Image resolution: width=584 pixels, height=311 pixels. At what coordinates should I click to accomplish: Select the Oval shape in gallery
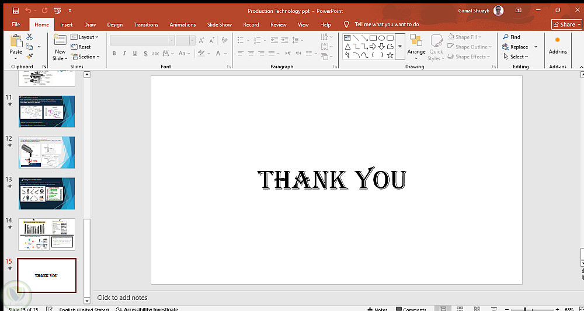[381, 38]
